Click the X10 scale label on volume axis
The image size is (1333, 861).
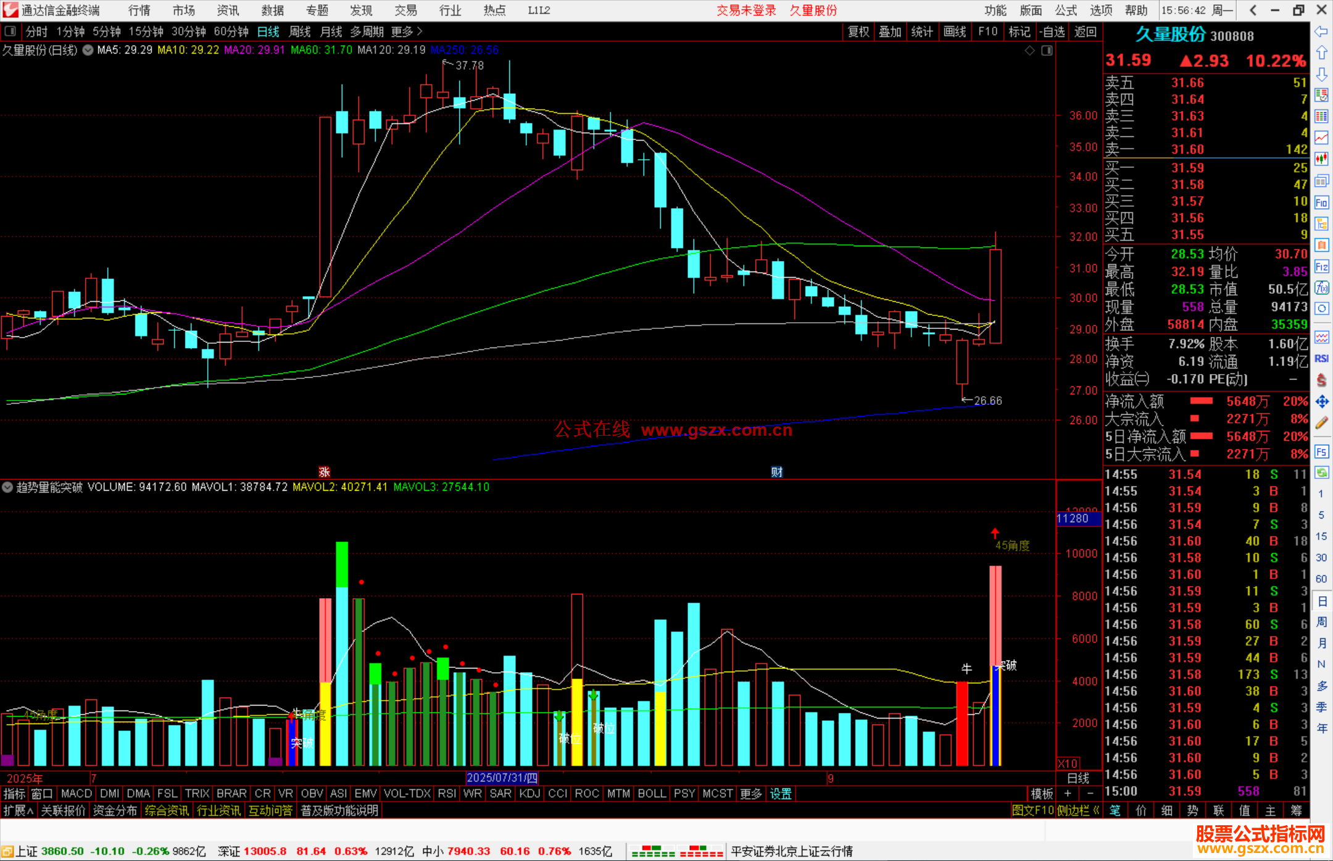[x=1067, y=763]
